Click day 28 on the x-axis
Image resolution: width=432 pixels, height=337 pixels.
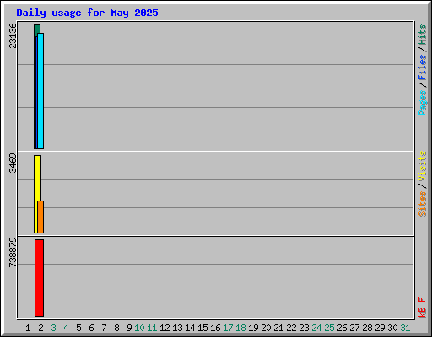coord(367,328)
